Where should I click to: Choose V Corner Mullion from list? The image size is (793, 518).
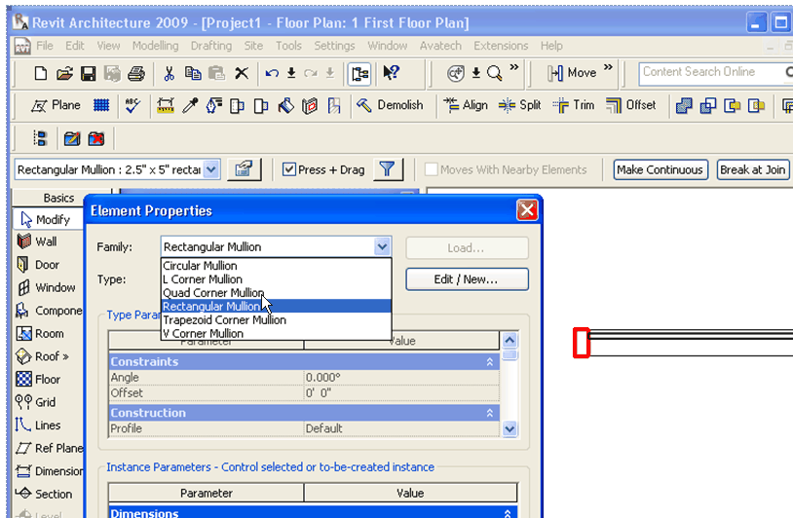(x=276, y=334)
